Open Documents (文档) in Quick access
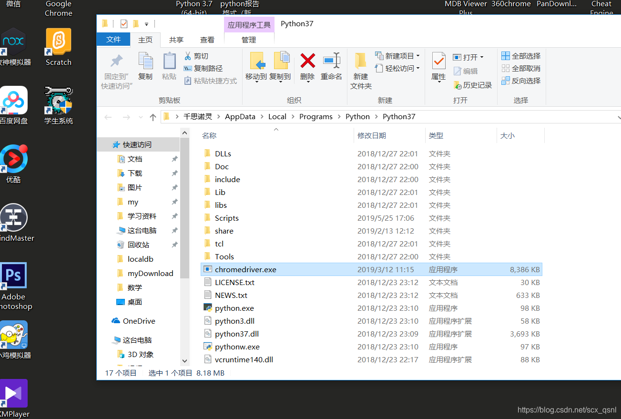This screenshot has height=419, width=621. click(x=135, y=159)
